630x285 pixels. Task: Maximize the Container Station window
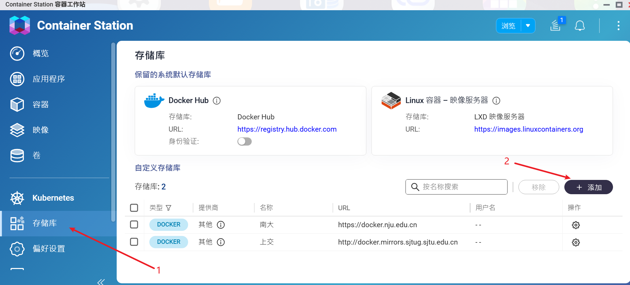coord(619,5)
